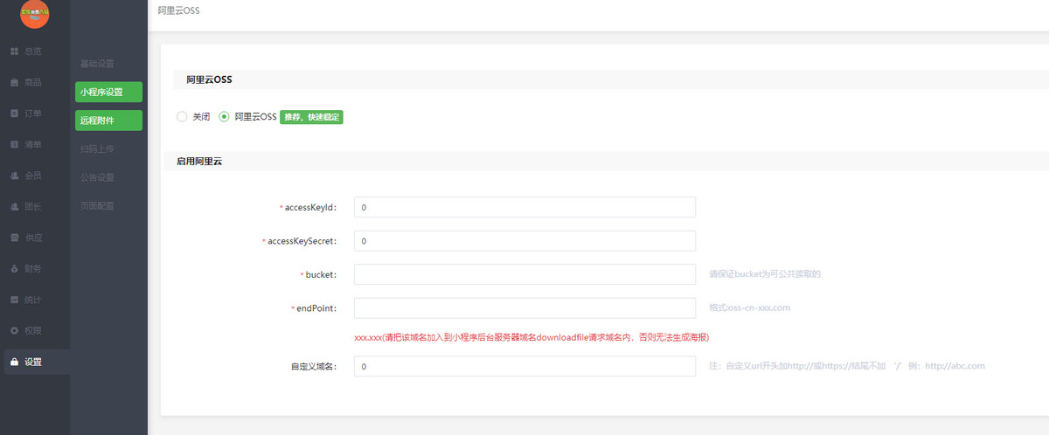The height and width of the screenshot is (435, 1049).
Task: Click the 财务 finance icon
Action: click(14, 269)
